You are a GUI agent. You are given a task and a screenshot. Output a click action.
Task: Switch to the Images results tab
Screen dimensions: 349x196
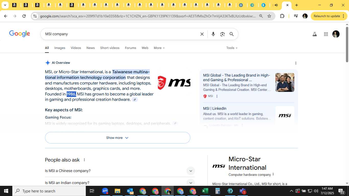pos(60,48)
